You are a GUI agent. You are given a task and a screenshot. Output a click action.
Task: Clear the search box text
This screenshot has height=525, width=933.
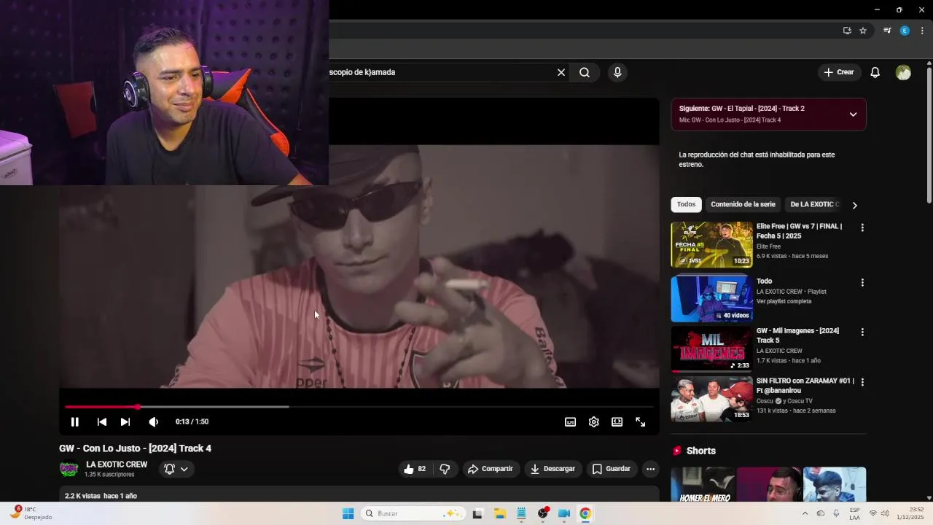click(x=561, y=72)
